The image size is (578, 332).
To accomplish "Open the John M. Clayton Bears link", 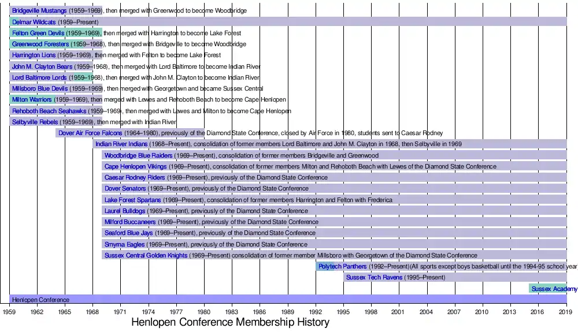I will [42, 66].
